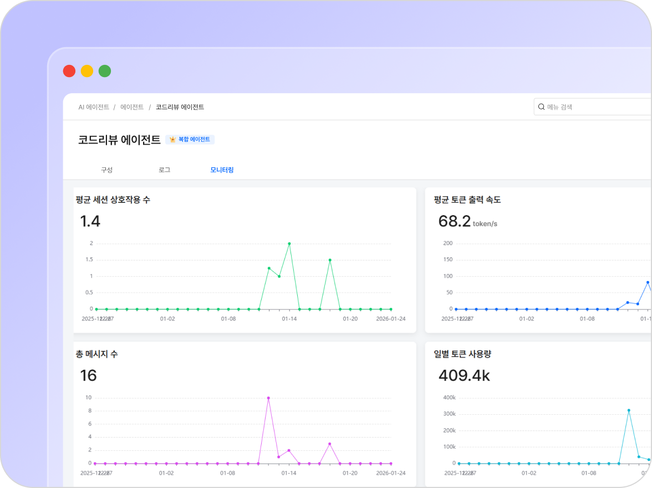Click the magnifier icon in menu search
The height and width of the screenshot is (488, 652).
541,107
